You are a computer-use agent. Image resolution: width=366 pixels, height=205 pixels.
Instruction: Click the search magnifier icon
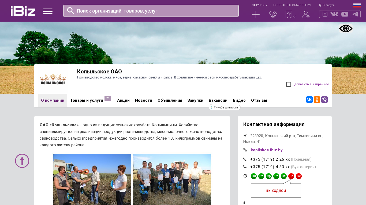coord(71,11)
